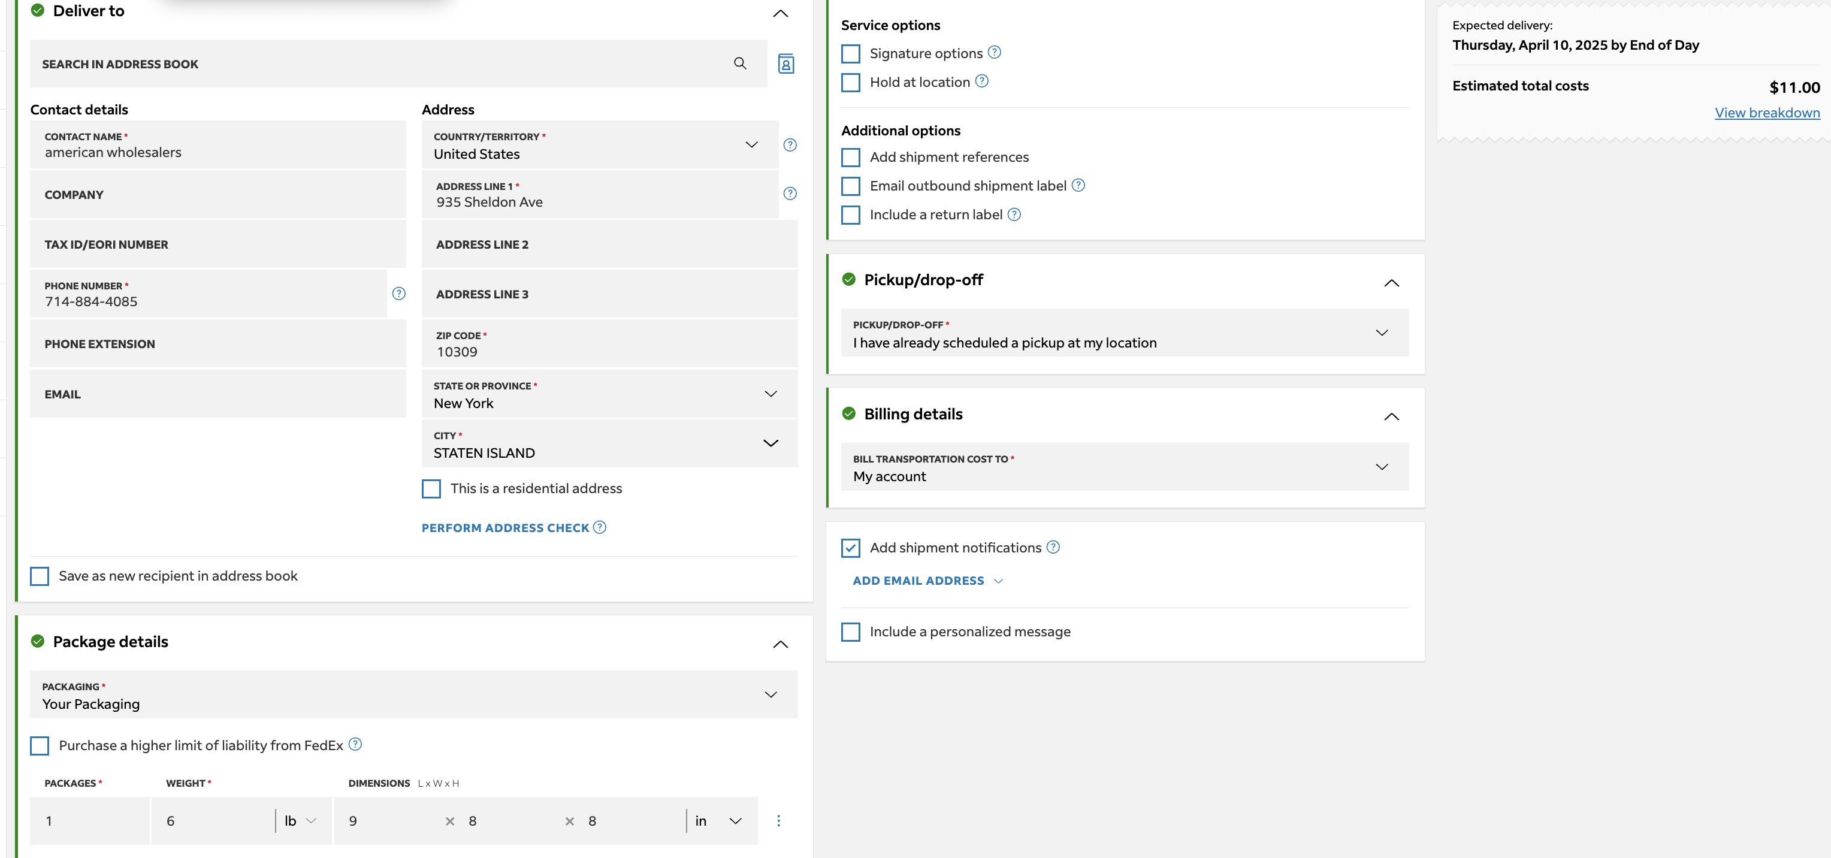This screenshot has width=1831, height=858.
Task: Click Perform Address Check link
Action: click(505, 528)
